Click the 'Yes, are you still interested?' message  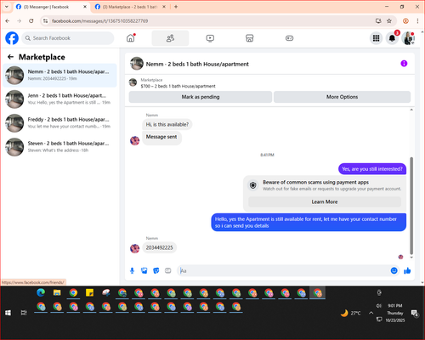(x=372, y=169)
